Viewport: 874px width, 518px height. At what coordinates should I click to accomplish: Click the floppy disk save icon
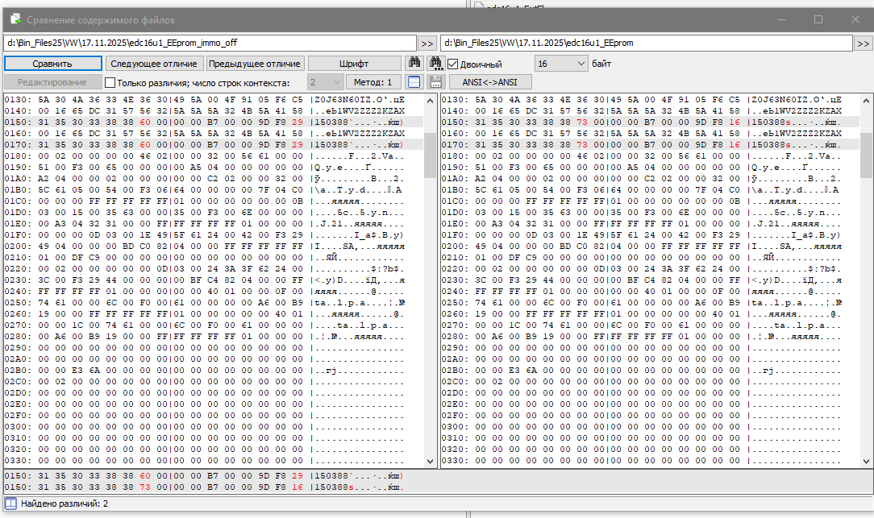pos(436,82)
